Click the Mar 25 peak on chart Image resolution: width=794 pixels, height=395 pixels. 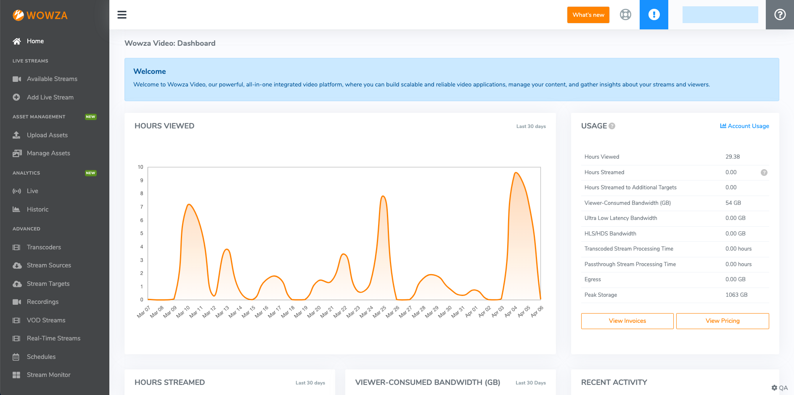[x=383, y=196]
